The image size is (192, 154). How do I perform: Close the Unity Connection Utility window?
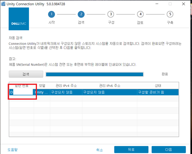pyautogui.click(x=184, y=4)
